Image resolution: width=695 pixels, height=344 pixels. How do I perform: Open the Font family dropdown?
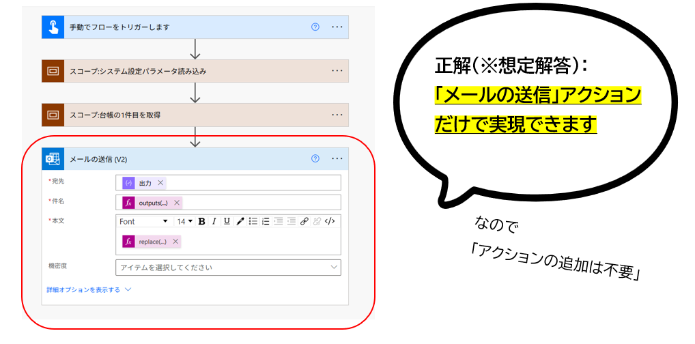(143, 221)
